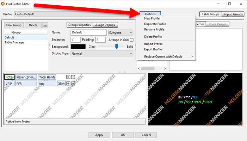The height and width of the screenshot is (141, 247).
Task: Click the Options button
Action: [x=150, y=13]
